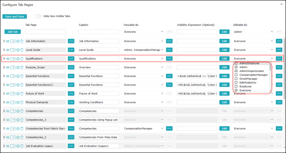Check the CompensationManager checkbox
This screenshot has width=286, height=153.
(236, 75)
